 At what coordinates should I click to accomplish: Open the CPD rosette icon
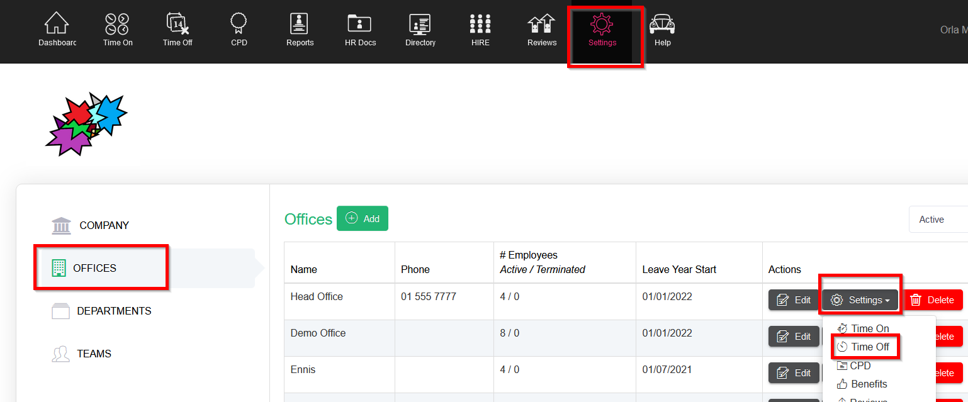239,25
